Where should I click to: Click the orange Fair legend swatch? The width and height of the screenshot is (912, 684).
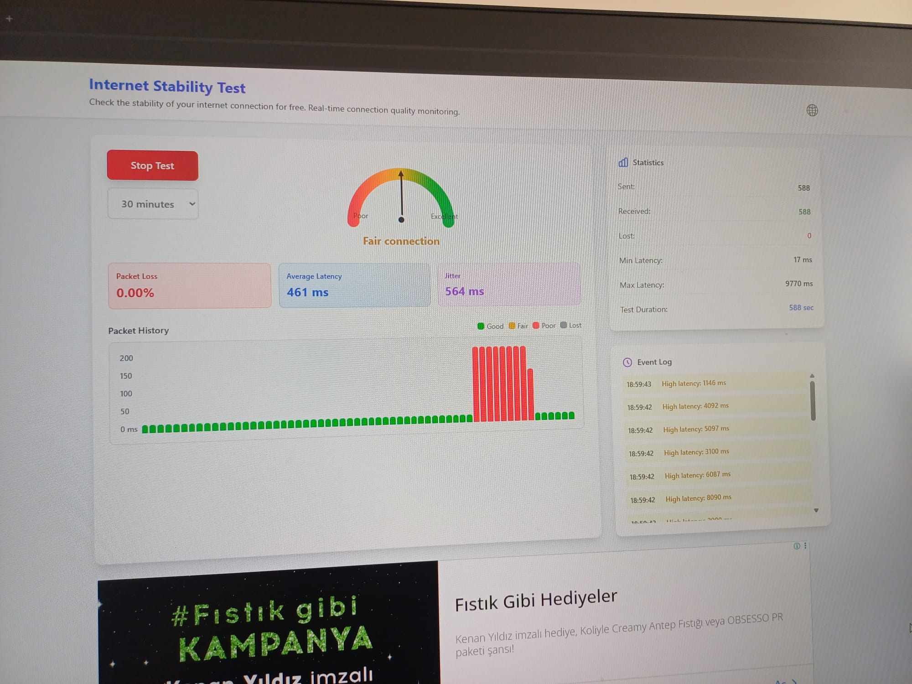[x=512, y=326]
